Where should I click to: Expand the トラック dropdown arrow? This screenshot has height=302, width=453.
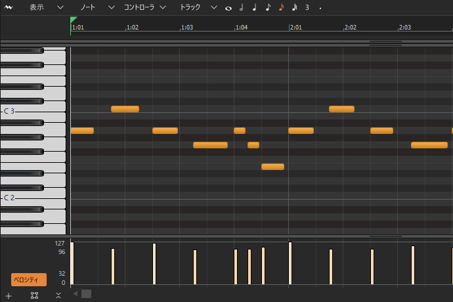click(x=214, y=7)
